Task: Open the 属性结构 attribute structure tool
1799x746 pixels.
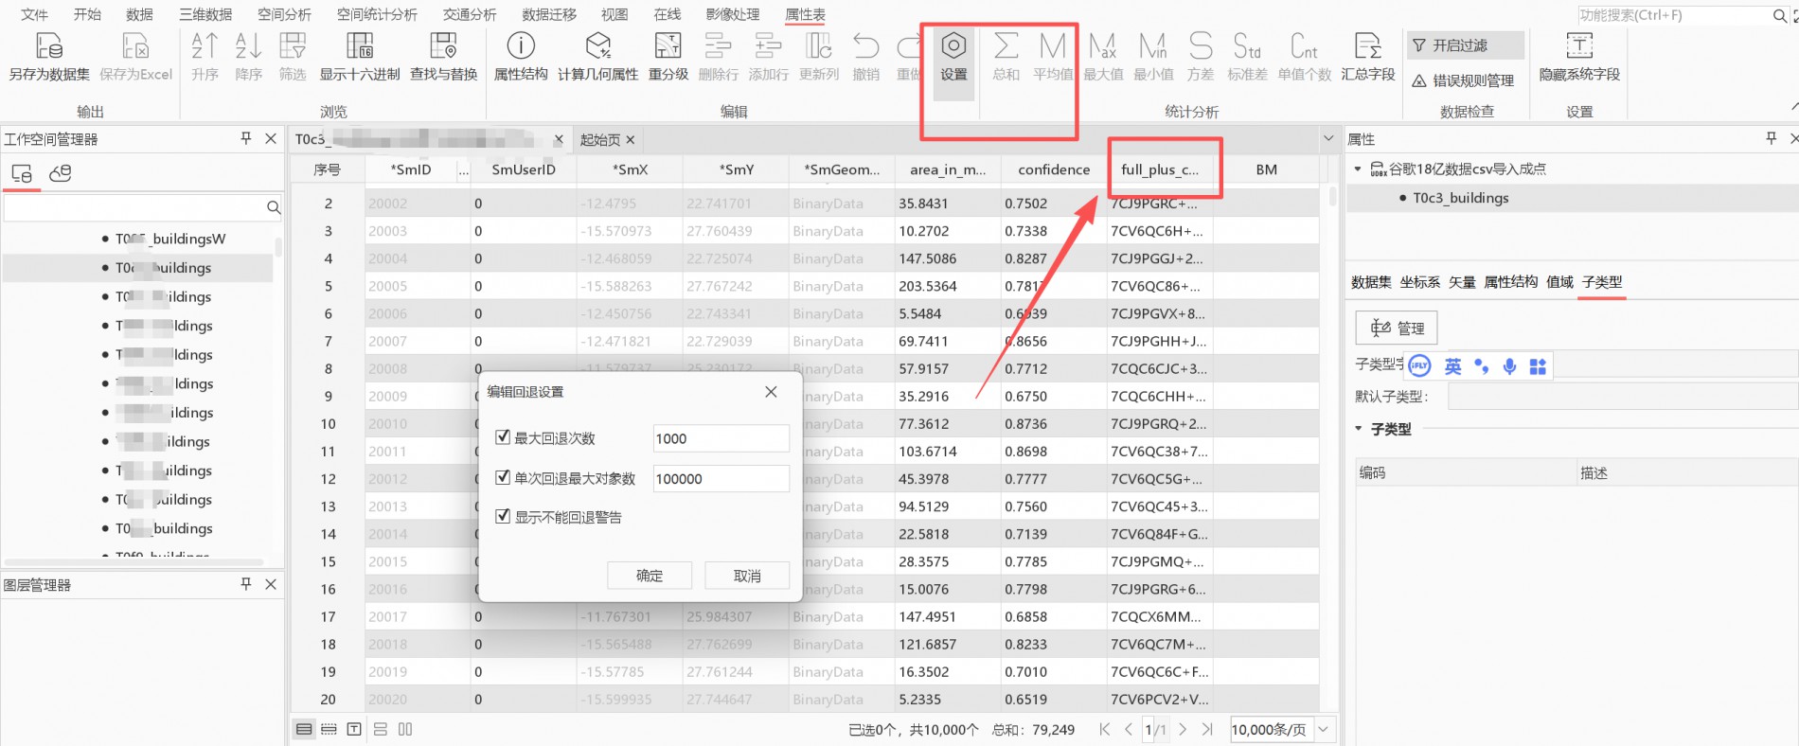Action: pos(521,47)
